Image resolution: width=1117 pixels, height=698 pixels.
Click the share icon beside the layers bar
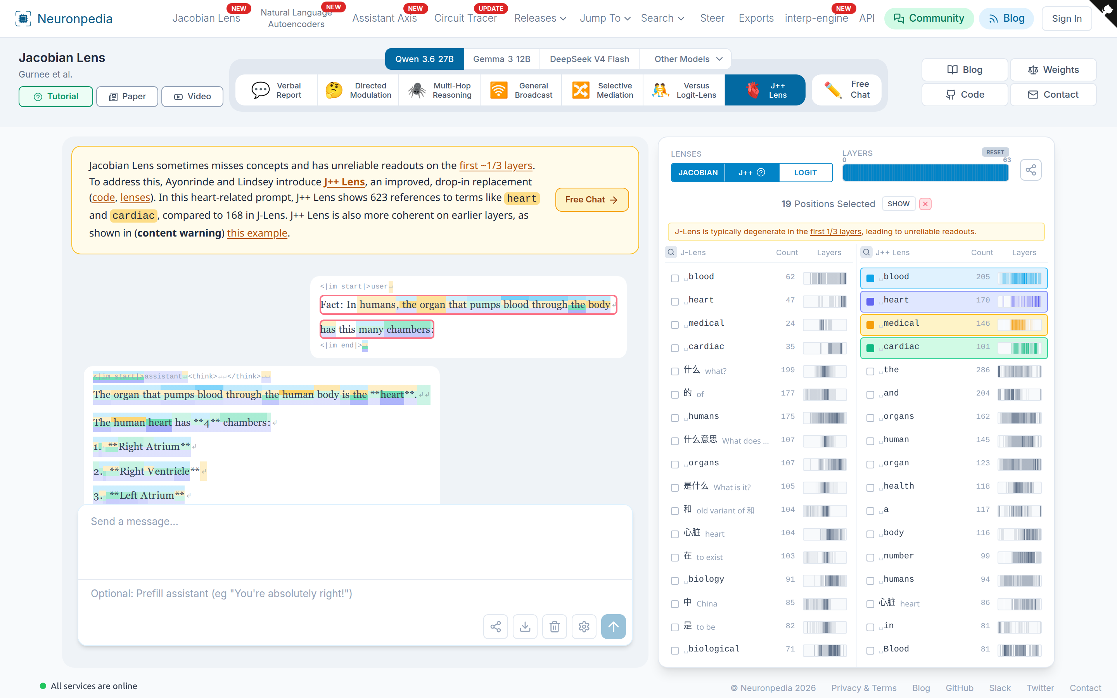coord(1031,170)
